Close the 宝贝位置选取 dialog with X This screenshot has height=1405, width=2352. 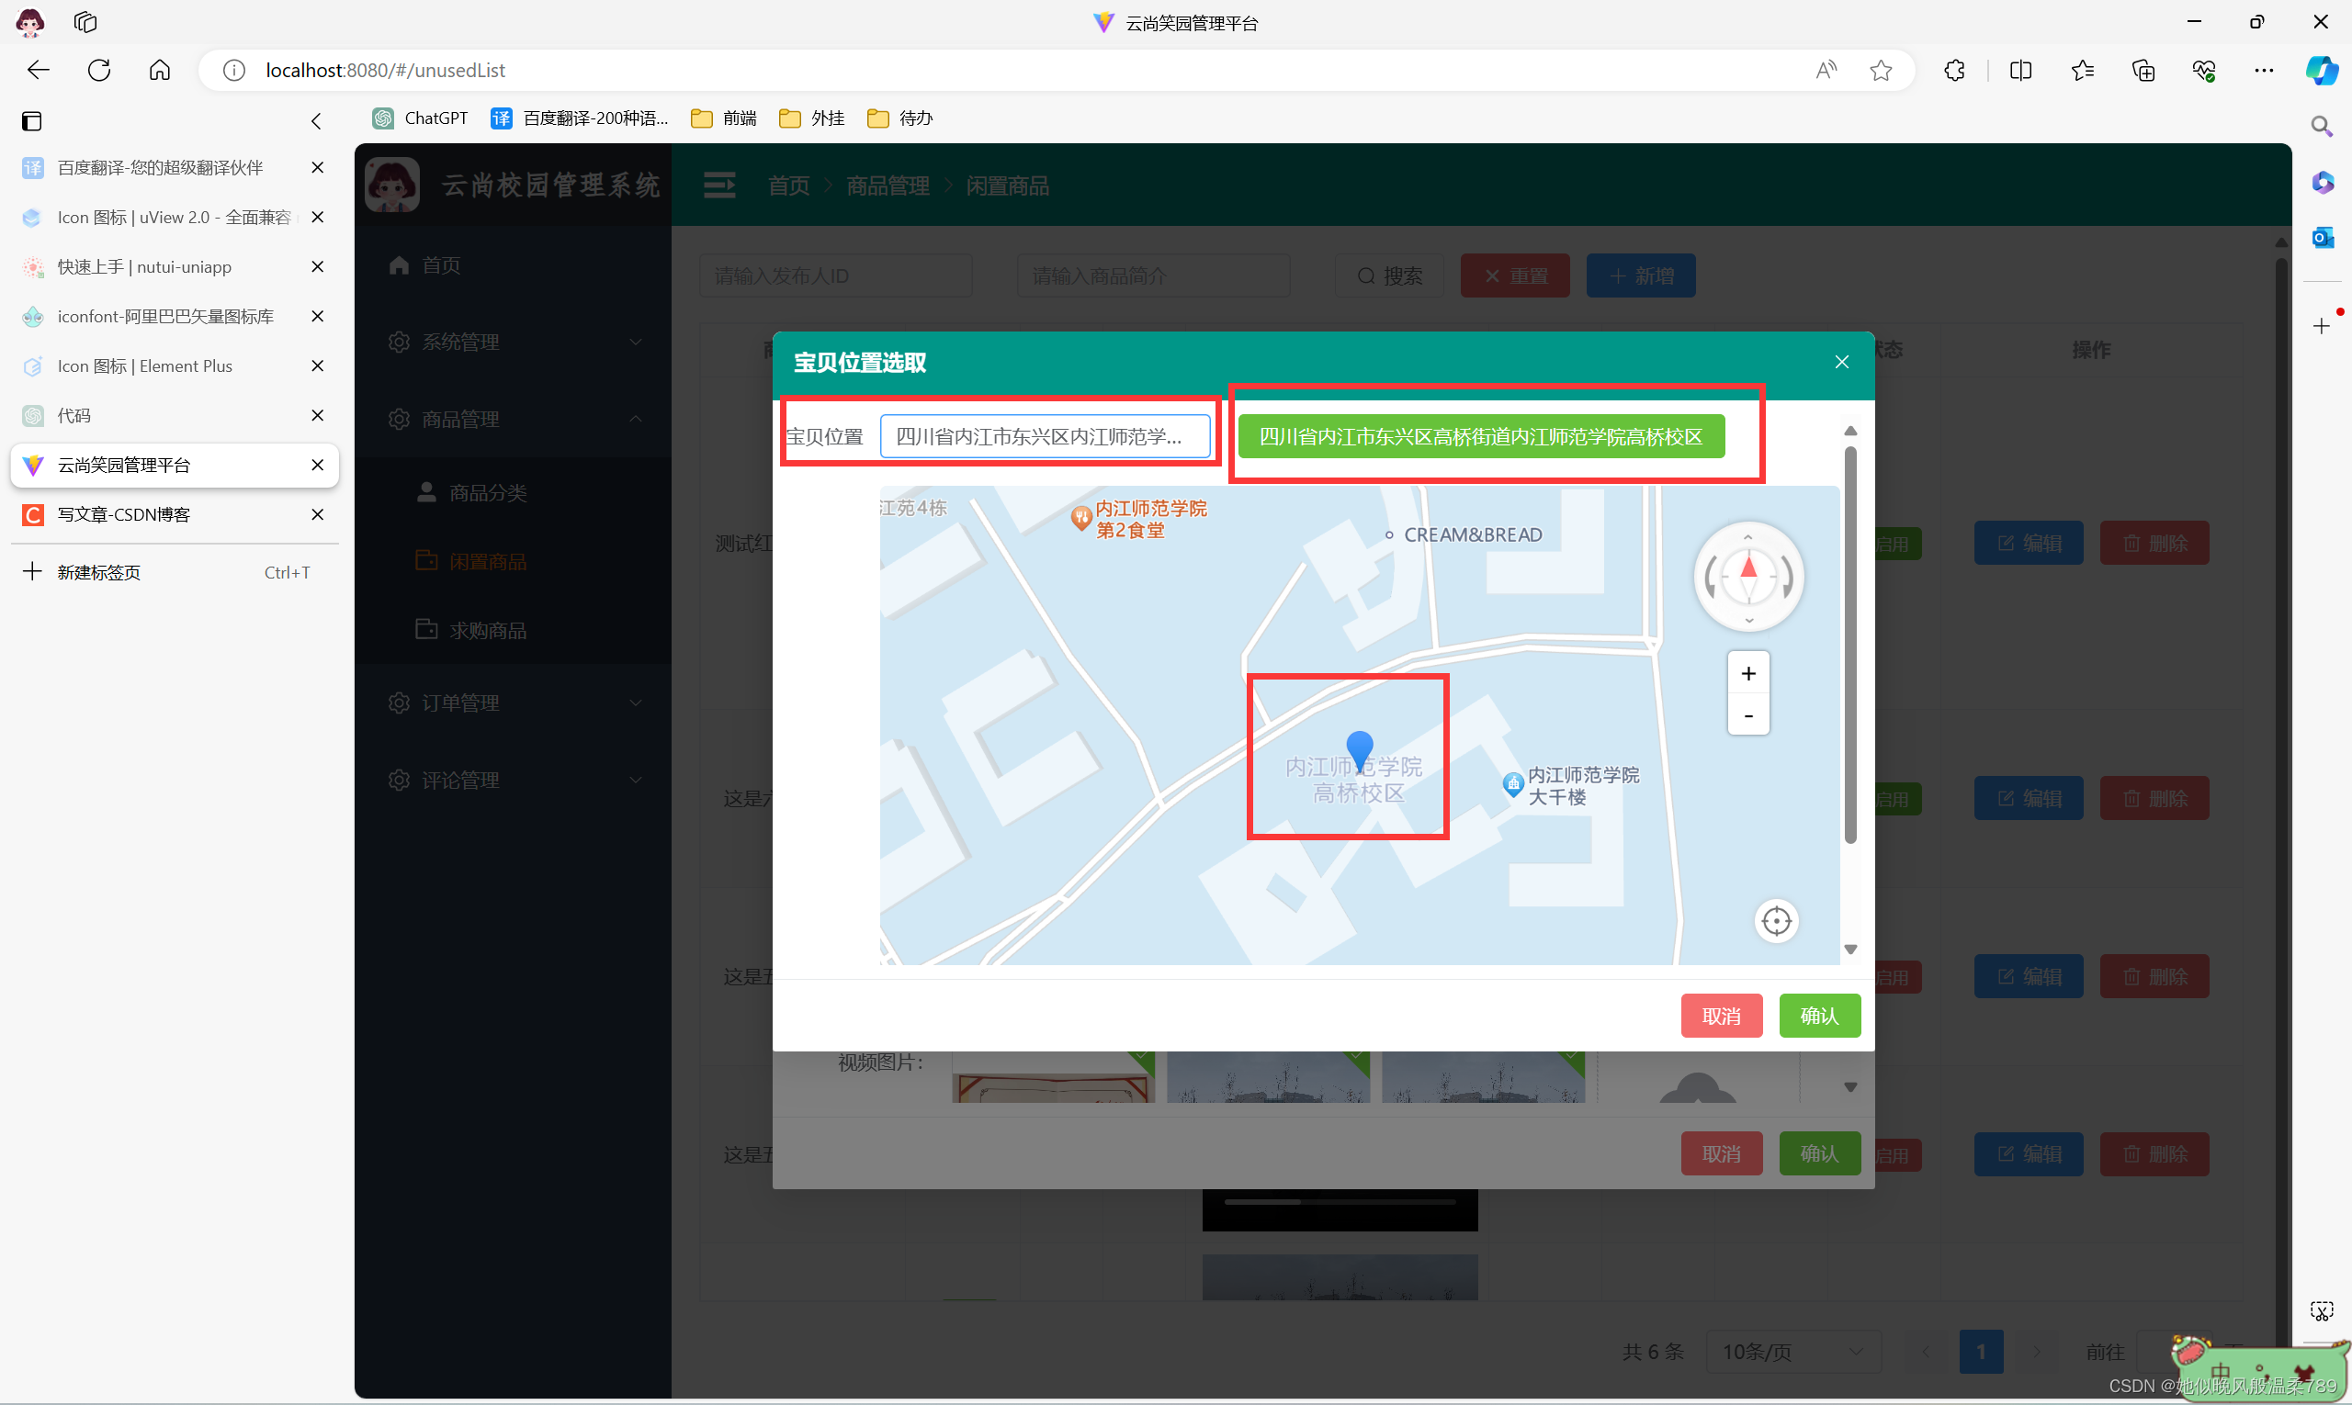click(1841, 362)
